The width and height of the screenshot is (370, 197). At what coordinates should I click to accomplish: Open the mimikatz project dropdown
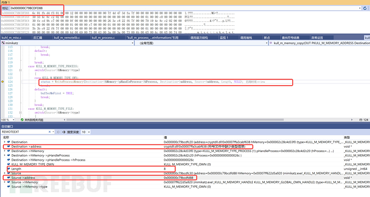tap(132, 43)
